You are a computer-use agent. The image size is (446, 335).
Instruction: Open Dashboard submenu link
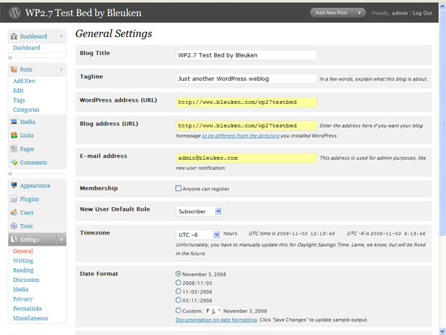coord(26,47)
